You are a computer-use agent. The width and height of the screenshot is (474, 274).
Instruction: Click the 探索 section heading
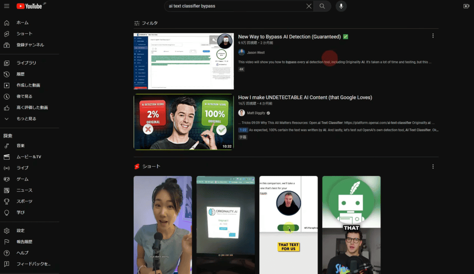click(x=8, y=136)
